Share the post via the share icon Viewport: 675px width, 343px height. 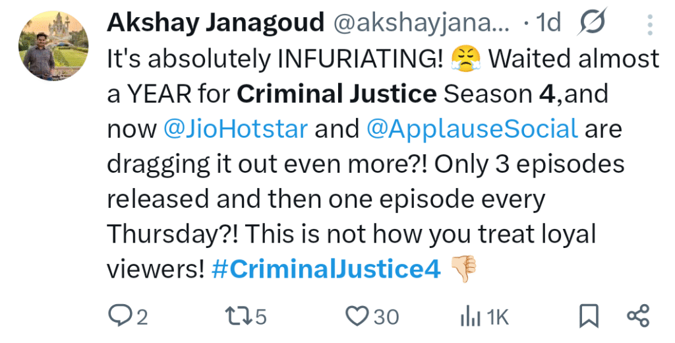pos(638,317)
